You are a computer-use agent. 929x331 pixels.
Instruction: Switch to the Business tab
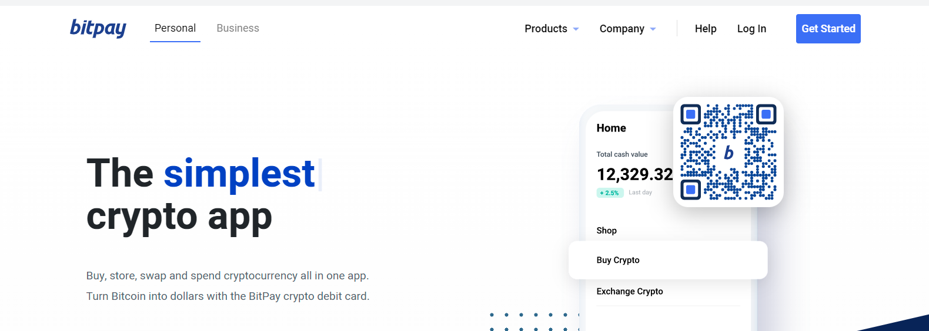pyautogui.click(x=238, y=28)
